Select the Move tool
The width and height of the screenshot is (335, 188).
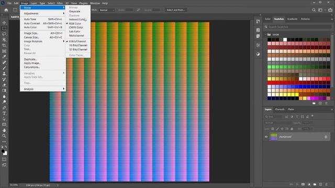click(4, 22)
